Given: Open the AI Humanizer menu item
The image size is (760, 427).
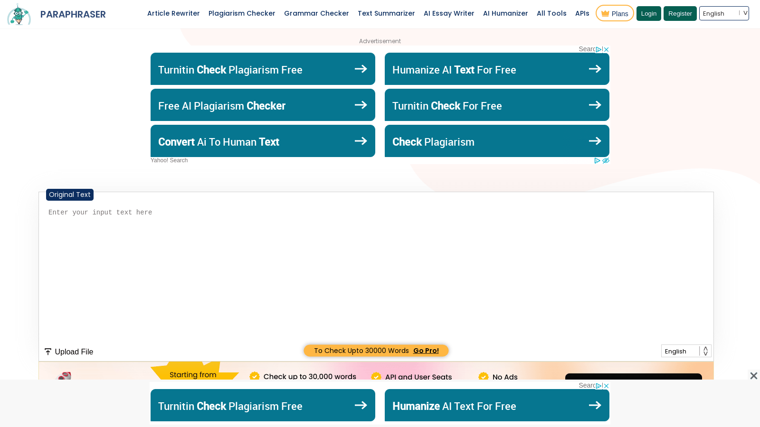Looking at the screenshot, I should coord(505,13).
